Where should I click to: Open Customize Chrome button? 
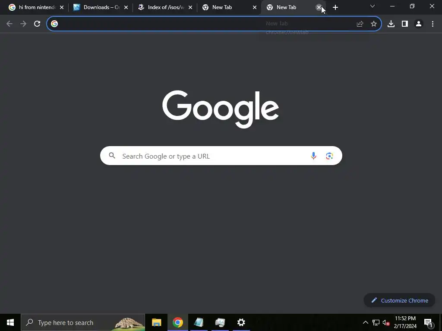coord(399,300)
